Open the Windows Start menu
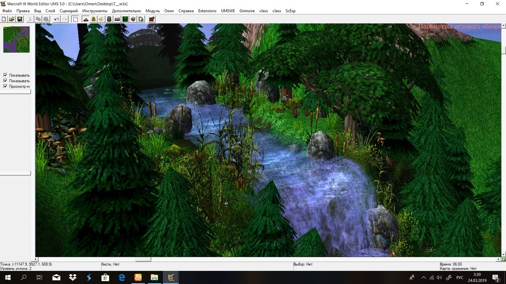 tap(8, 278)
